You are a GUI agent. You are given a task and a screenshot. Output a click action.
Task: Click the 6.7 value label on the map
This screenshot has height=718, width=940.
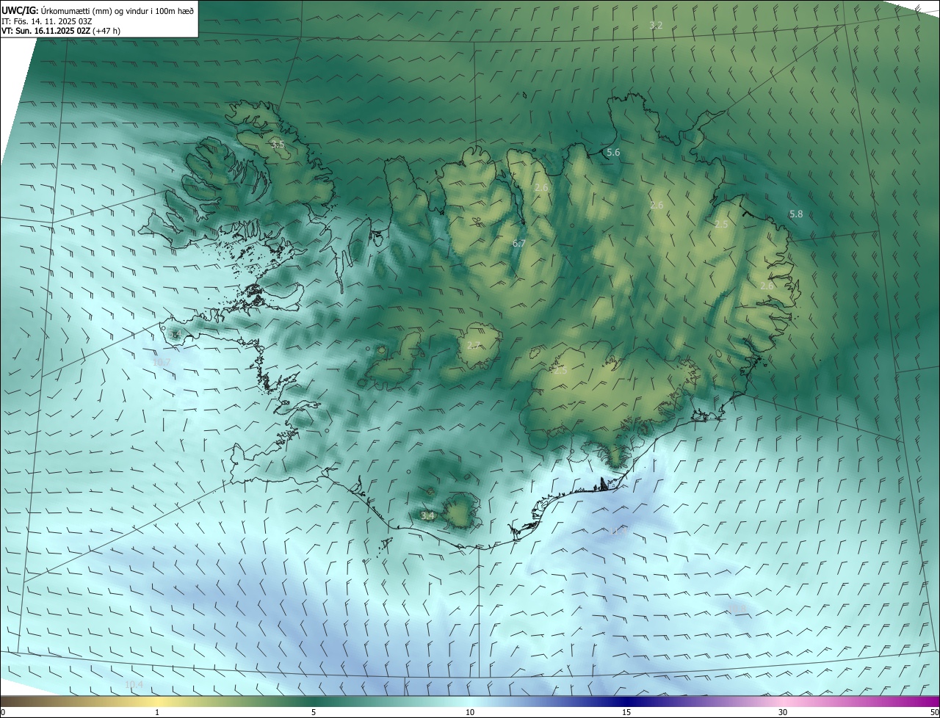[x=519, y=243]
